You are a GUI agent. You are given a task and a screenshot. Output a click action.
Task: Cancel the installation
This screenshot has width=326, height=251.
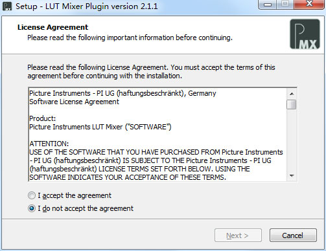[x=293, y=235]
